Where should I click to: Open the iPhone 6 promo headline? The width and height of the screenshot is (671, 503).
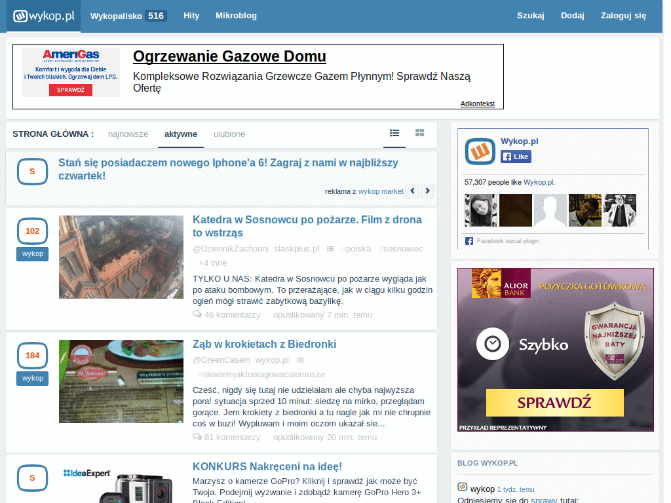[x=228, y=170]
